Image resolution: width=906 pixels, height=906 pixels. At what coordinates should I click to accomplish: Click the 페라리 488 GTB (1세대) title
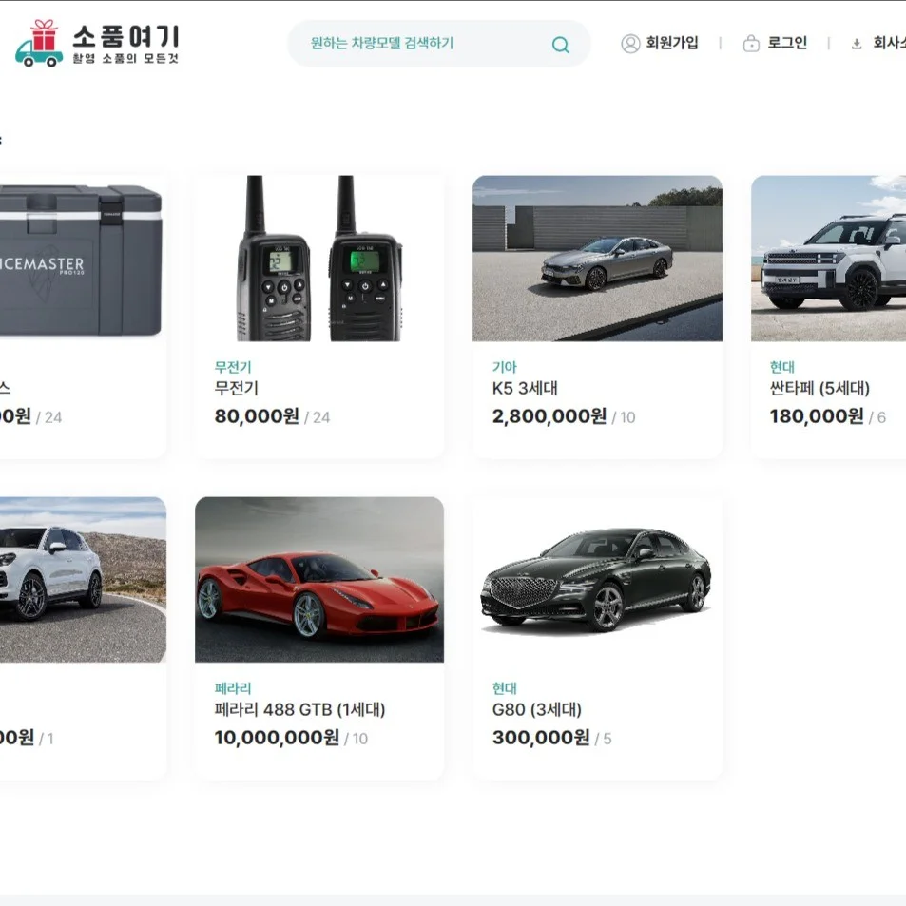299,709
